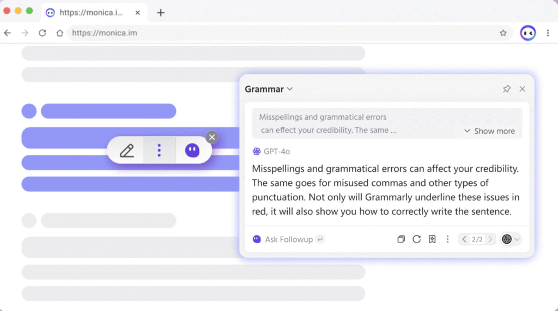Screen dimensions: 558x311
Task: Go to the previous response version
Action: click(464, 239)
